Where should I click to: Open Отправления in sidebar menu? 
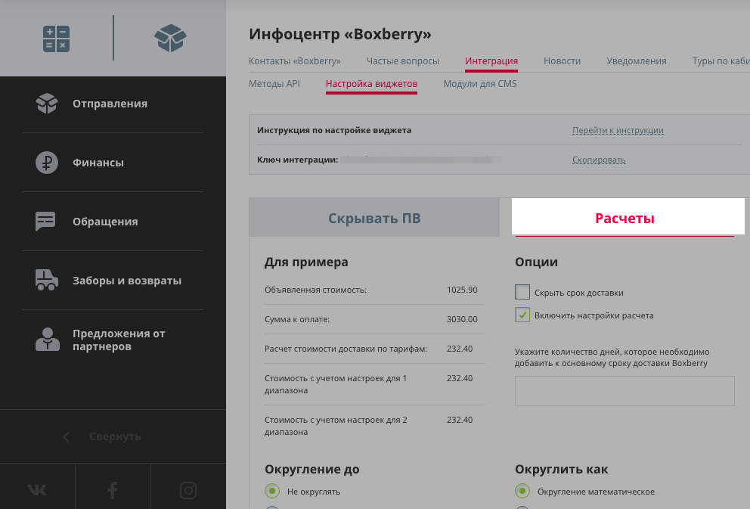pyautogui.click(x=110, y=104)
